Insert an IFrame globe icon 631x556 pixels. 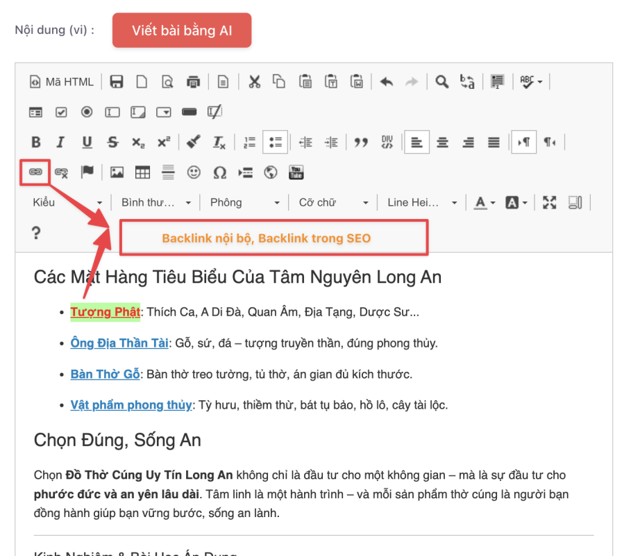click(x=271, y=172)
